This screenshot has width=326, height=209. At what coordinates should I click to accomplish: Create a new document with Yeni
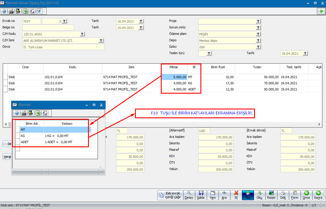coord(212,195)
